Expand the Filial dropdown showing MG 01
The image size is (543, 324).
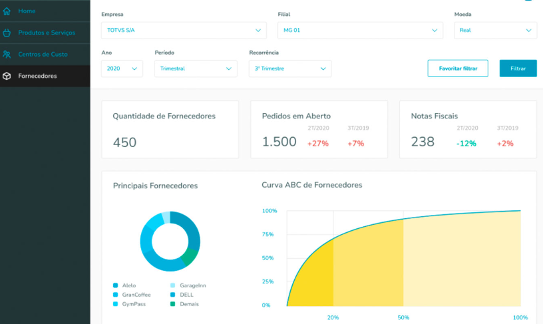(360, 31)
